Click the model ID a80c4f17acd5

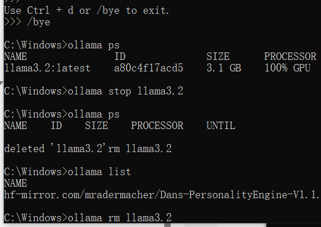pos(149,68)
